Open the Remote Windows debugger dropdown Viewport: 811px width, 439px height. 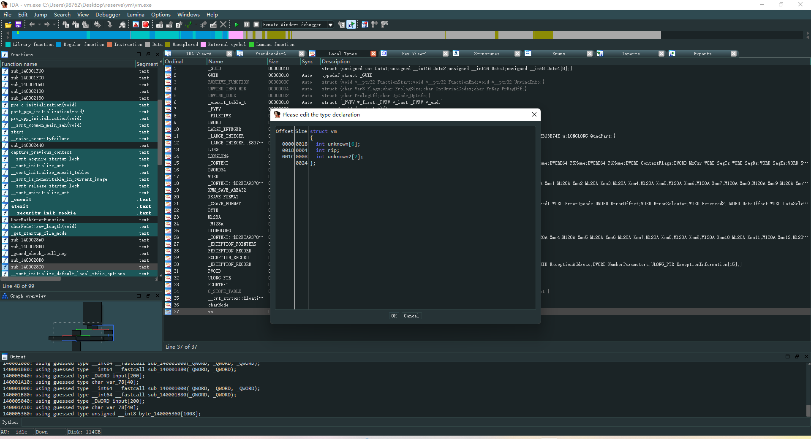tap(330, 25)
